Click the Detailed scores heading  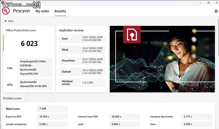point(12,98)
